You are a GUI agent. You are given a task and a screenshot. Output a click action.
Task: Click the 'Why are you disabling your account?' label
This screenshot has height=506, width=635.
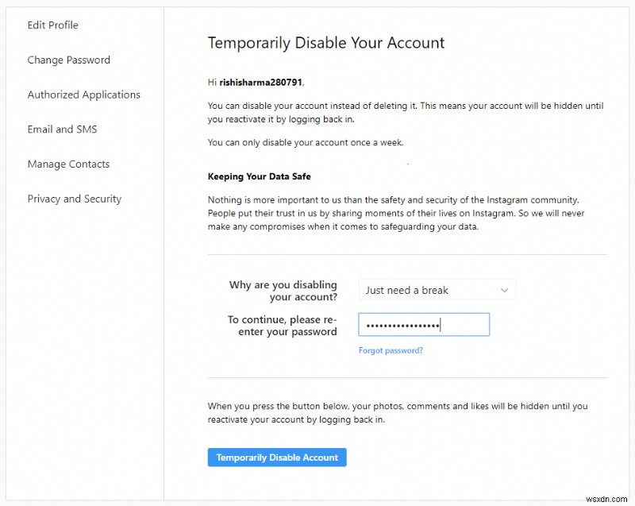pyautogui.click(x=283, y=291)
